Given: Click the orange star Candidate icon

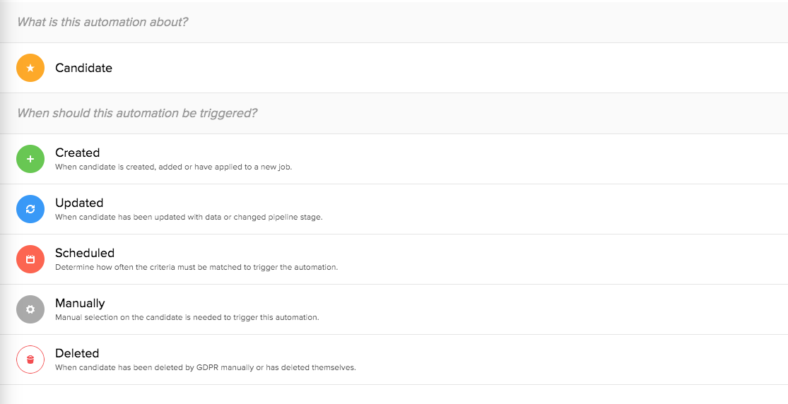Looking at the screenshot, I should pos(30,68).
